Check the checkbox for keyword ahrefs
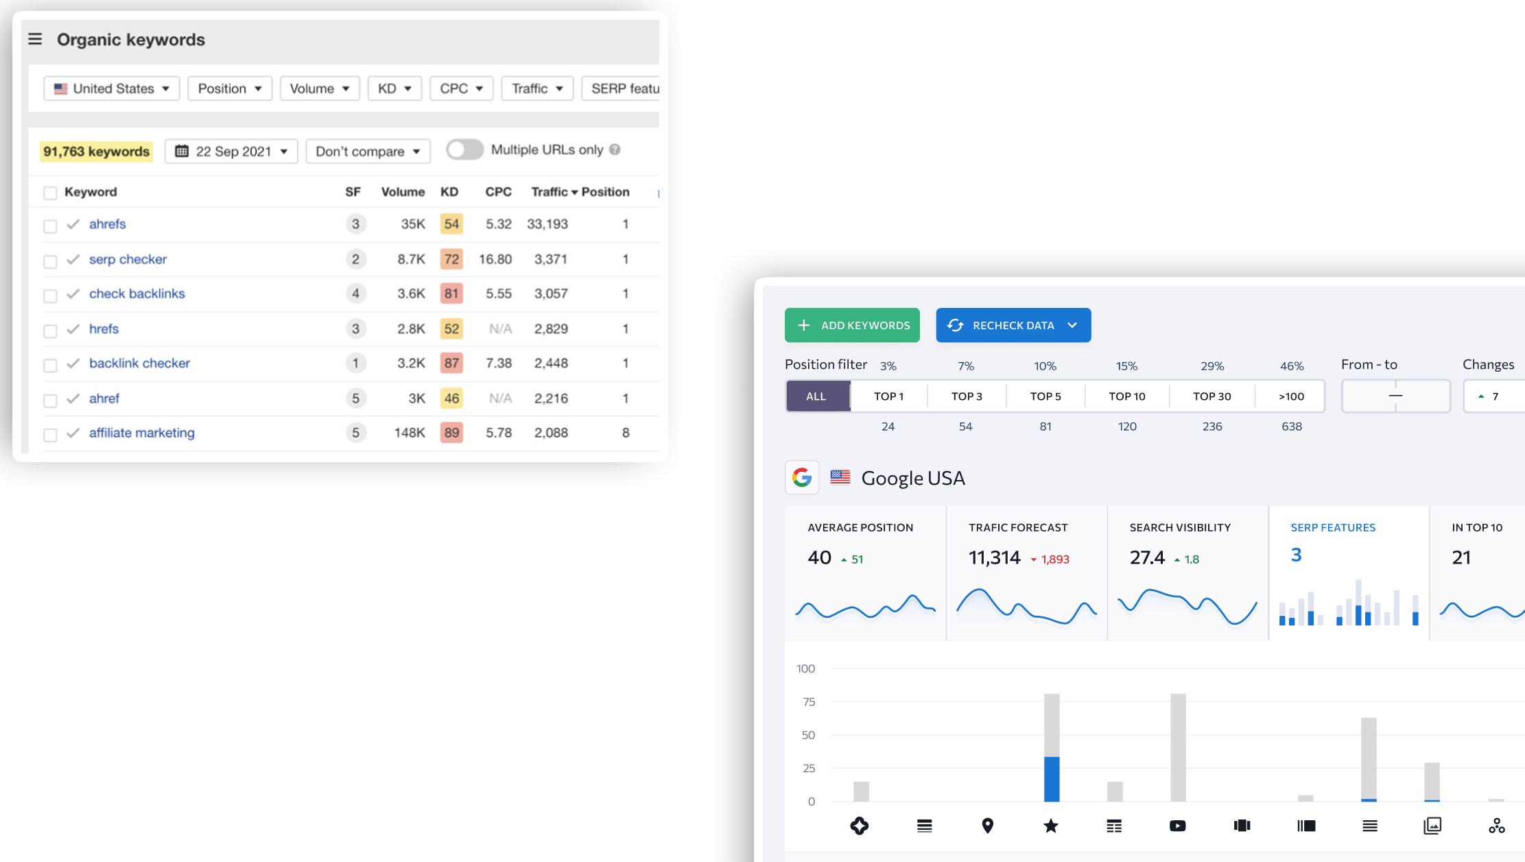The image size is (1525, 862). tap(50, 225)
